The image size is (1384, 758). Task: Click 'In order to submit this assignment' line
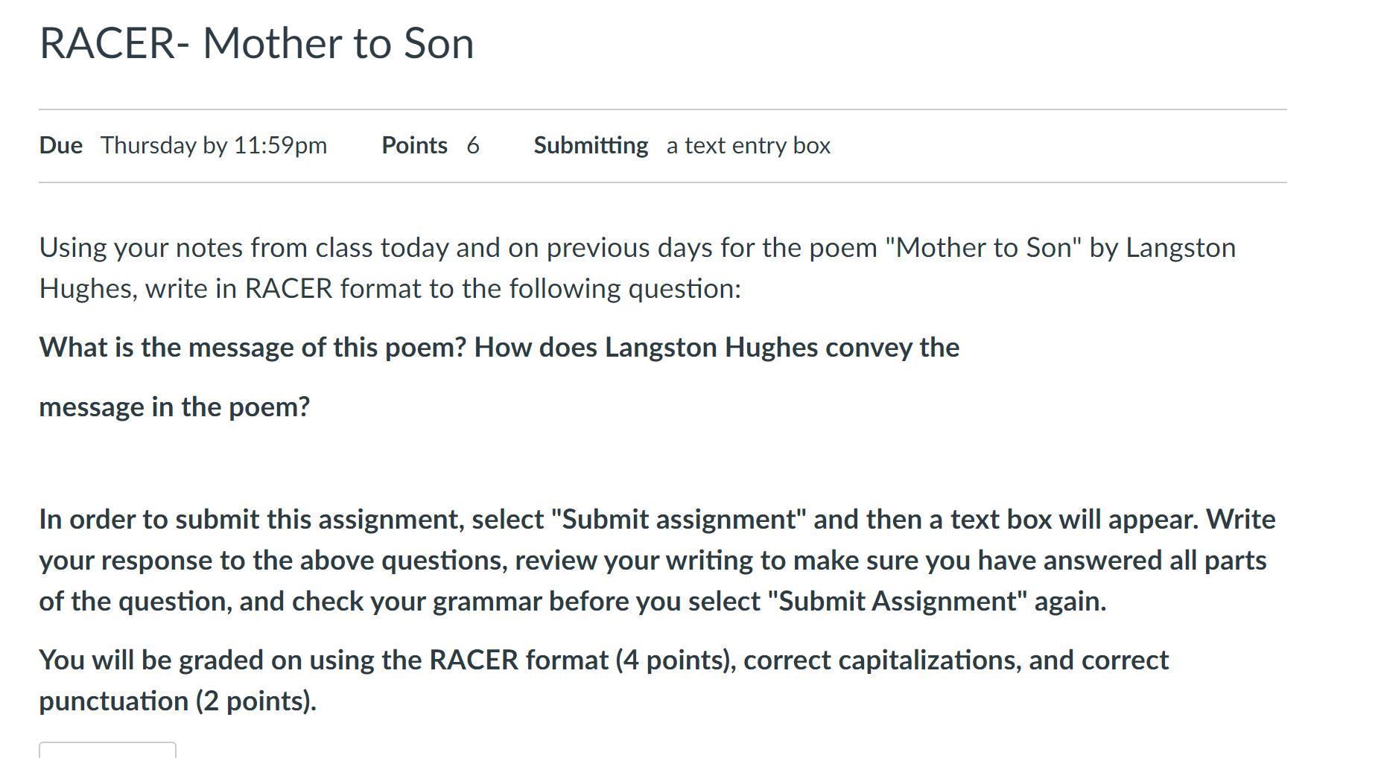point(656,519)
